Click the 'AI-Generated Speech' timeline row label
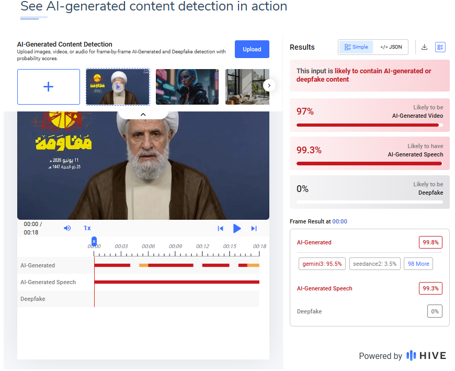The image size is (455, 371). coord(48,282)
